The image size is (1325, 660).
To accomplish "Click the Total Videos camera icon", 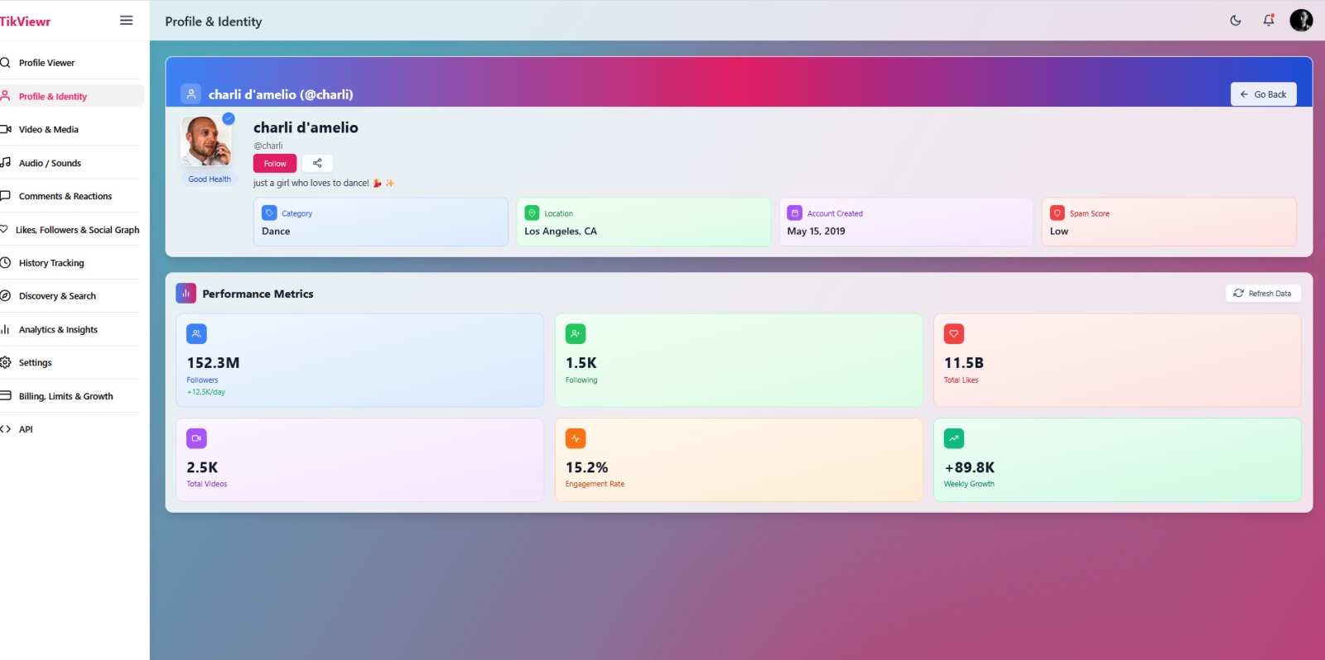I will (x=196, y=438).
